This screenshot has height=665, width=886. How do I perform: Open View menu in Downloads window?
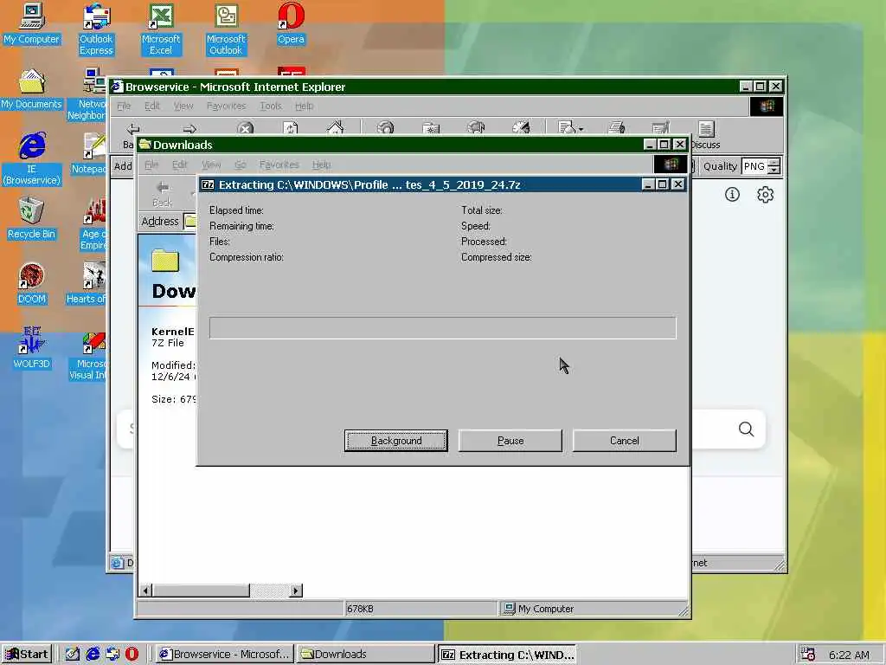pyautogui.click(x=211, y=165)
